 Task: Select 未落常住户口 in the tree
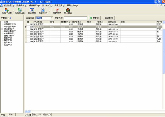(10, 24)
